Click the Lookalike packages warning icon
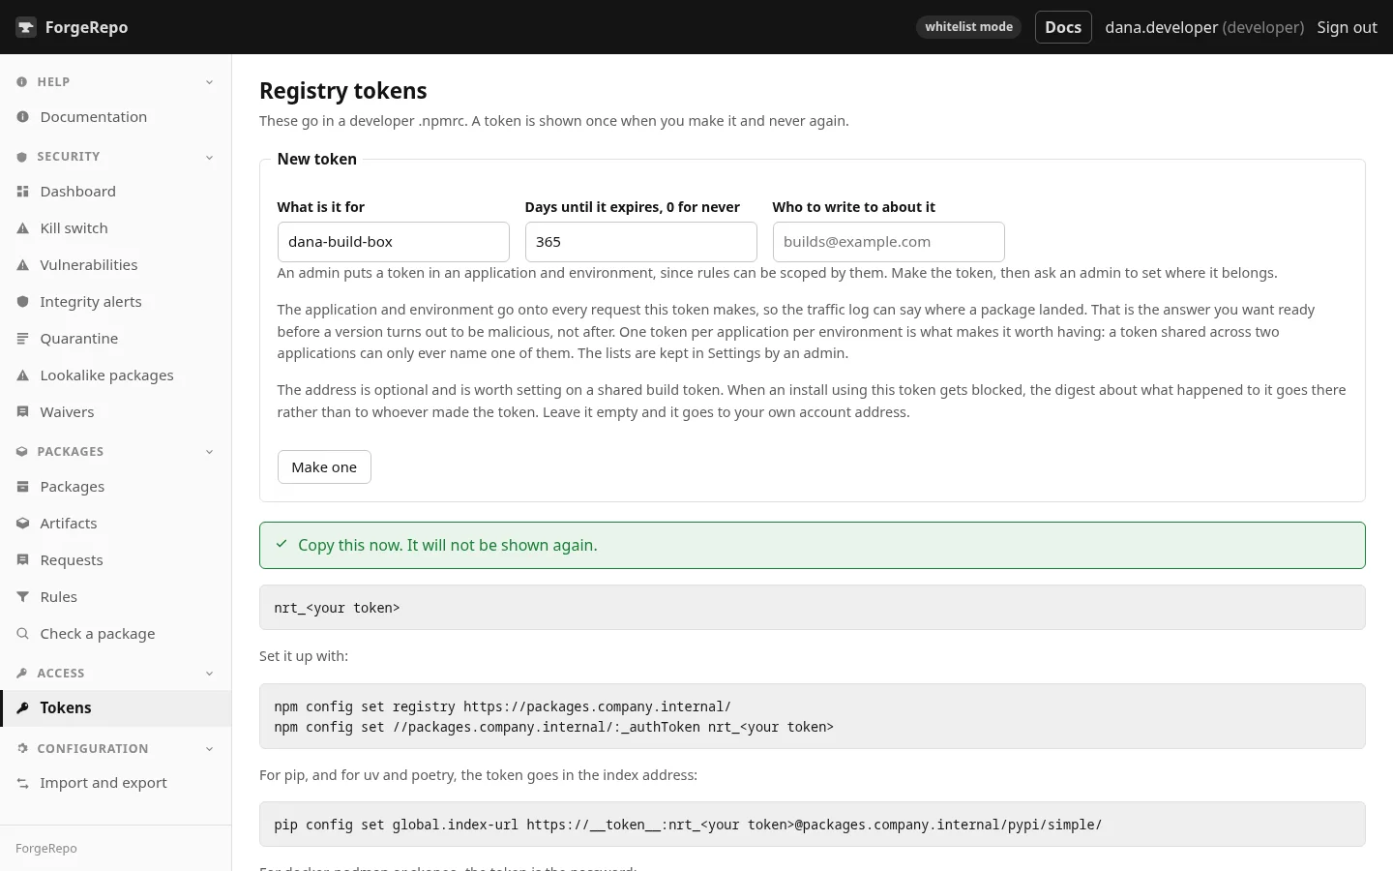 pos(22,375)
